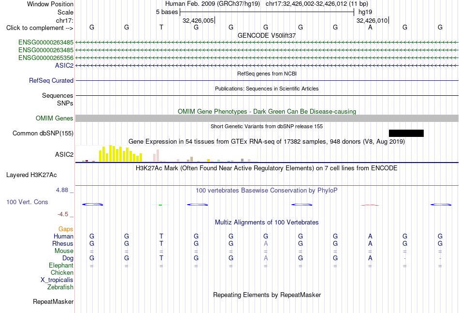Click 'Short Genetic Variants from dbSNP release 155'

[x=267, y=126]
